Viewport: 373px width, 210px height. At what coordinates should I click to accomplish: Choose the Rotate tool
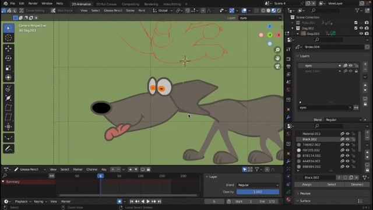[x=8, y=58]
